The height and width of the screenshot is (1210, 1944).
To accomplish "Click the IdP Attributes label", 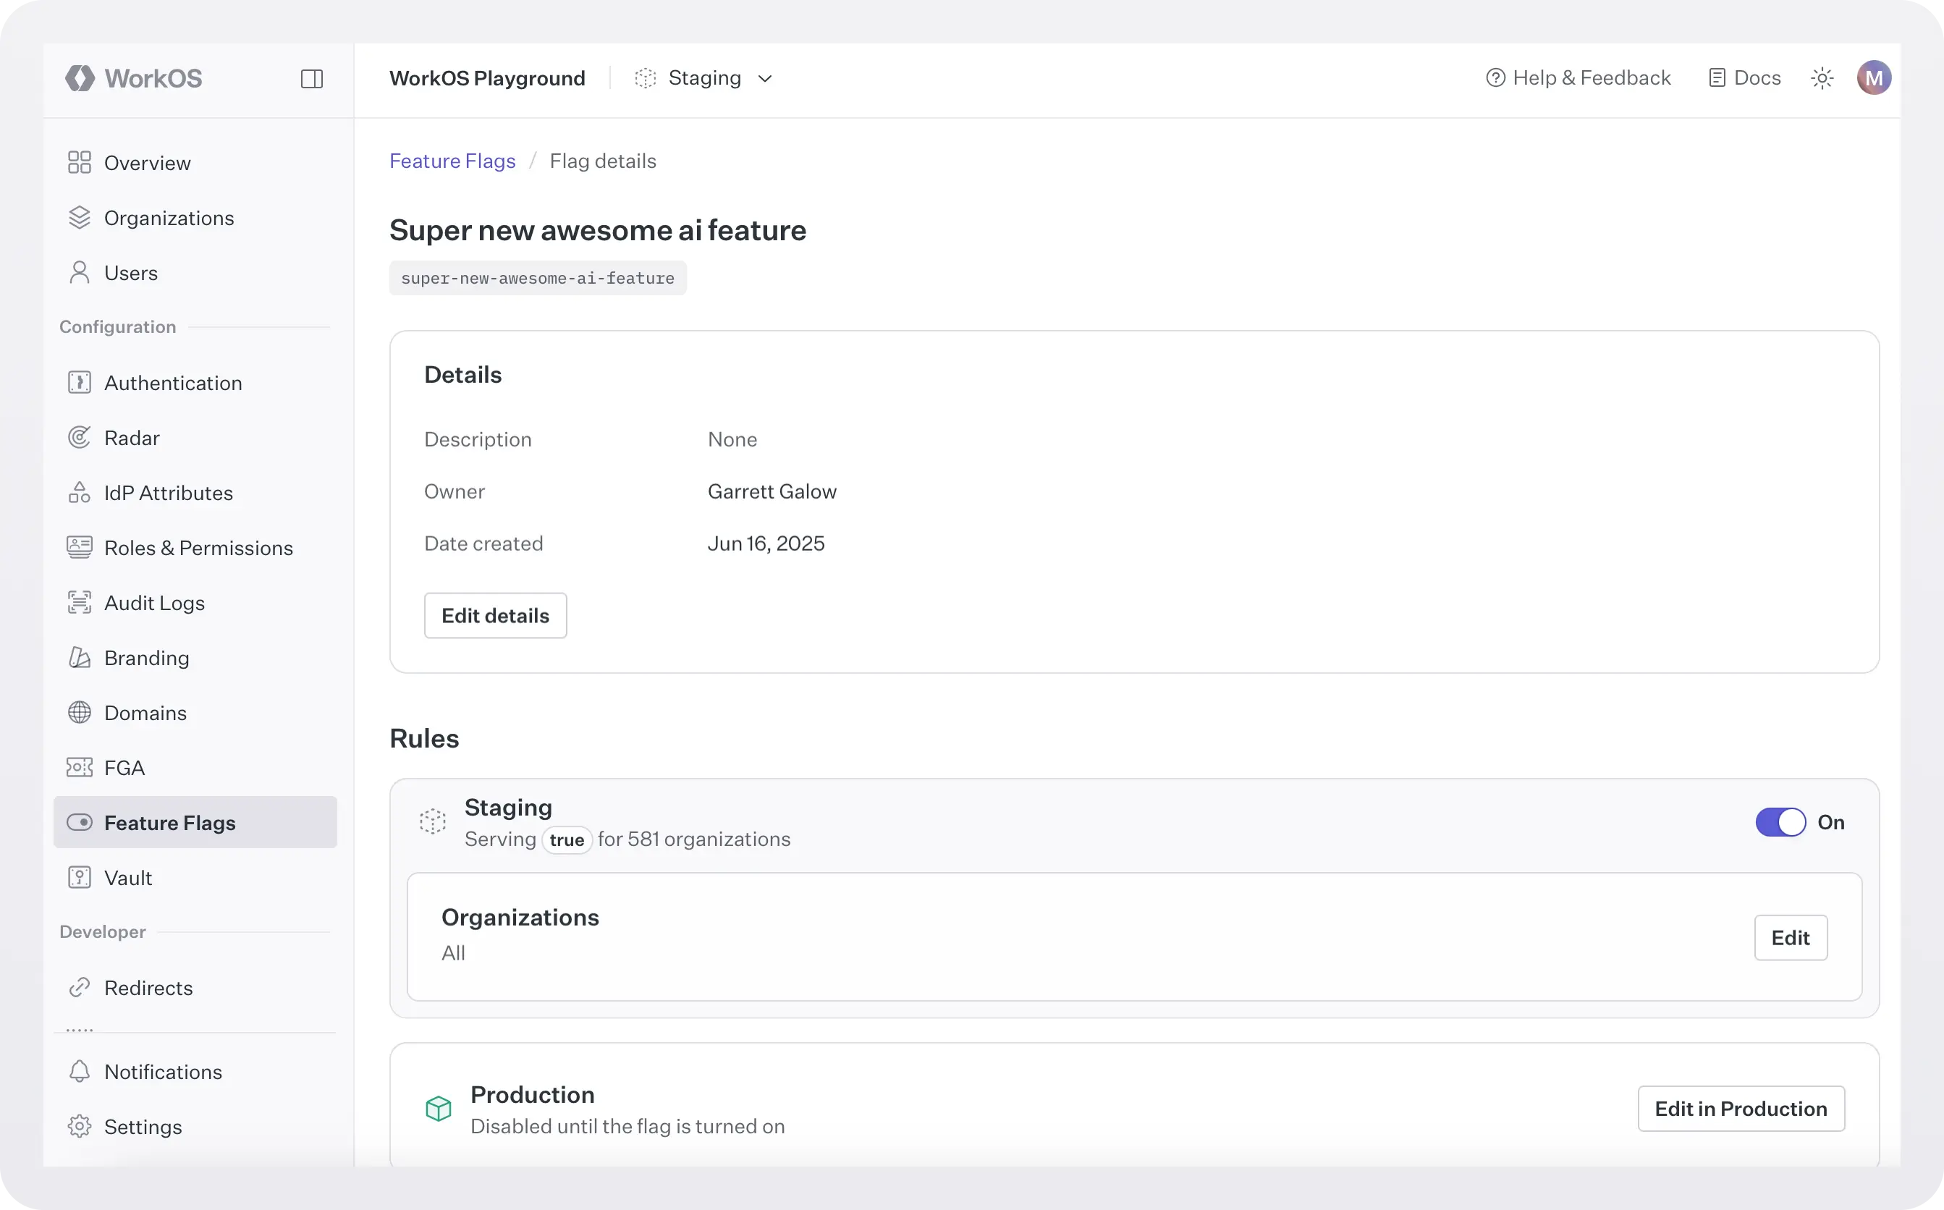I will click(x=169, y=493).
